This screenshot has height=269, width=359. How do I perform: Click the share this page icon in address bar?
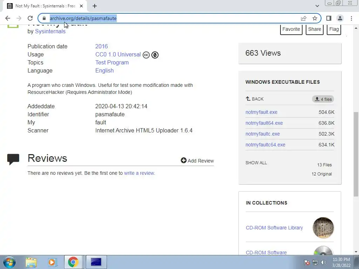click(x=304, y=18)
